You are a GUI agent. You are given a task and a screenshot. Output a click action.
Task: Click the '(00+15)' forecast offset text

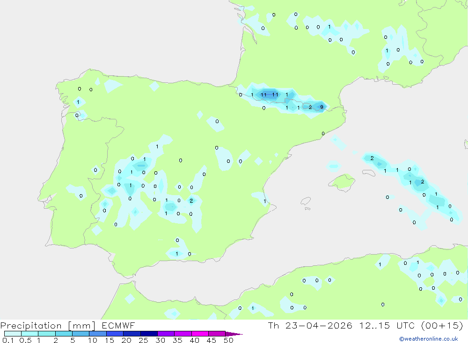click(442, 326)
